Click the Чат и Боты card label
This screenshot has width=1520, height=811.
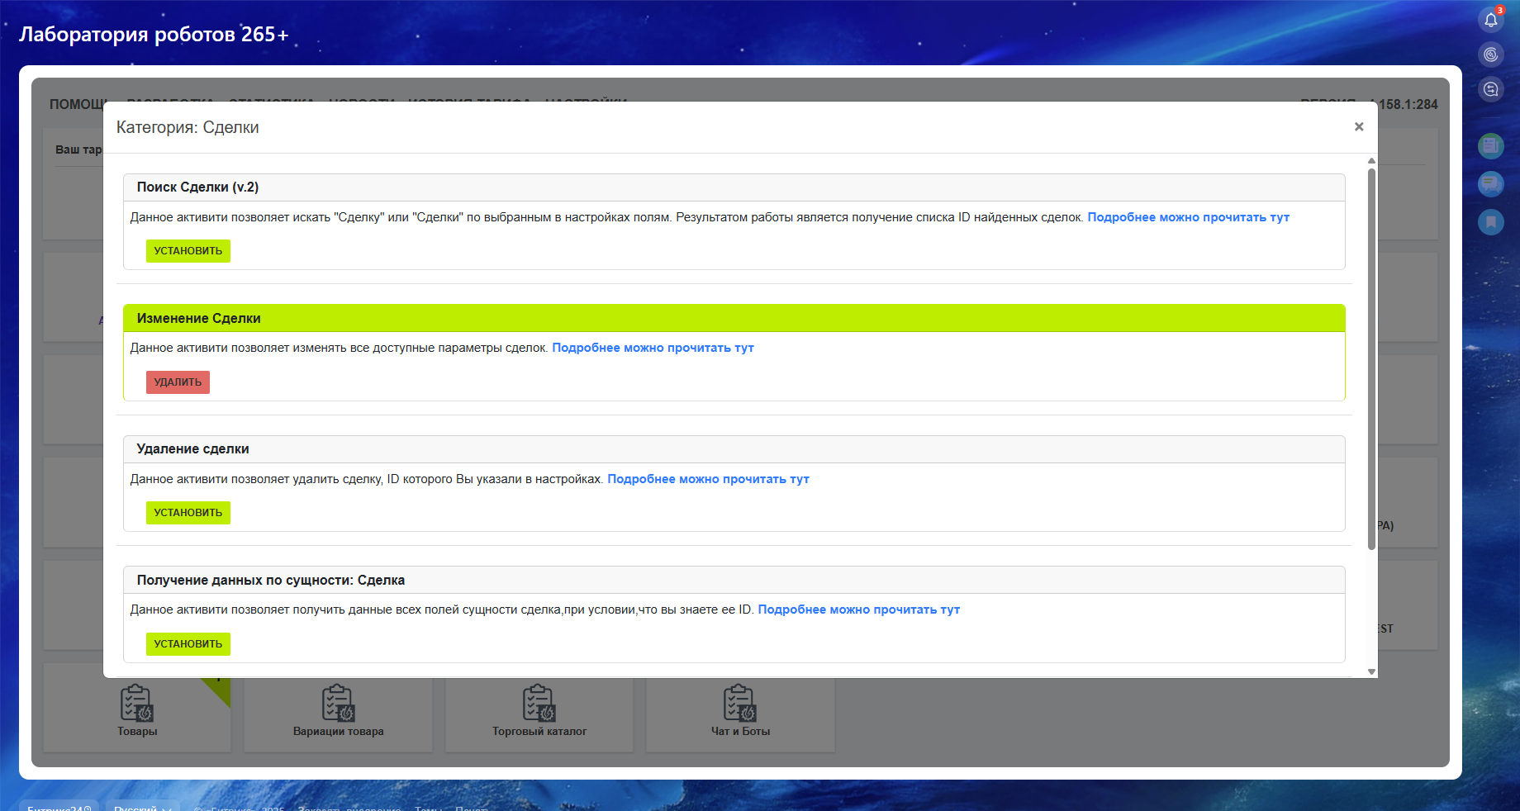(x=741, y=732)
